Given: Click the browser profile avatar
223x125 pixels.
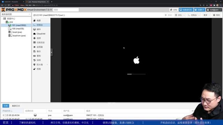Looking at the screenshot, I should tap(217, 5).
